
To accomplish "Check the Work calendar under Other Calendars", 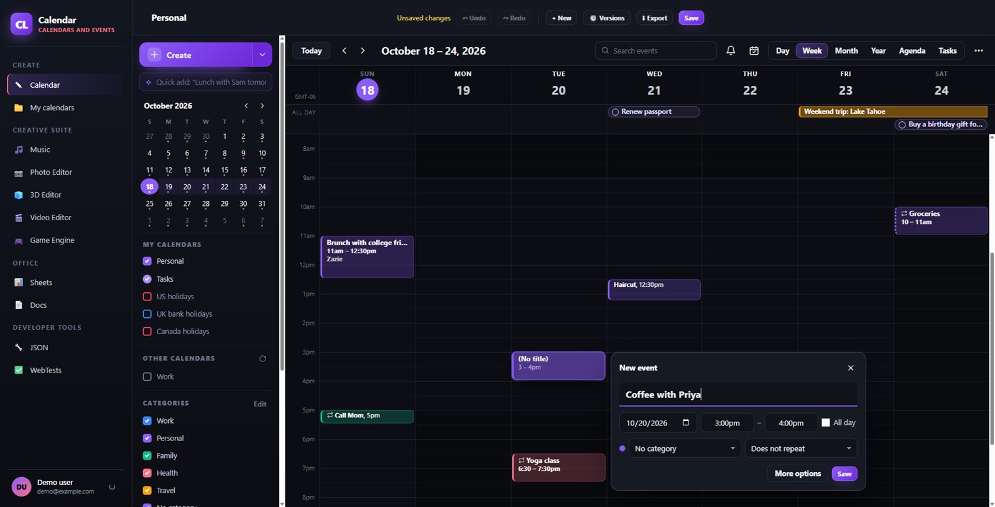I will pos(147,376).
